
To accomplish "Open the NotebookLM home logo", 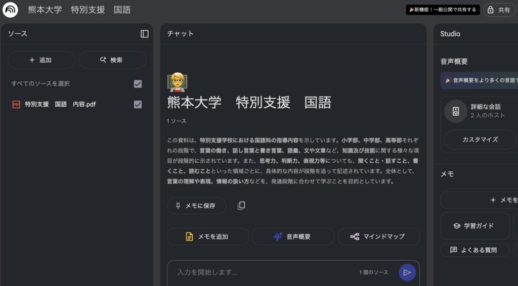I will (x=10, y=10).
